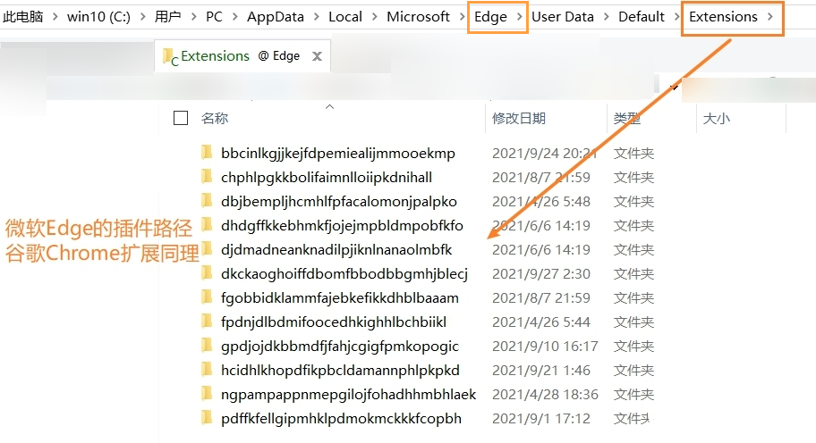This screenshot has height=443, width=816.
Task: Click folder icon of dbjbempljhcmhlfpfacalomonjpalpko
Action: coord(207,200)
